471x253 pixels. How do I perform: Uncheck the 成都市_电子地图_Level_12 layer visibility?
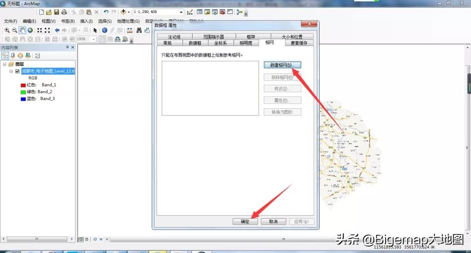(17, 70)
